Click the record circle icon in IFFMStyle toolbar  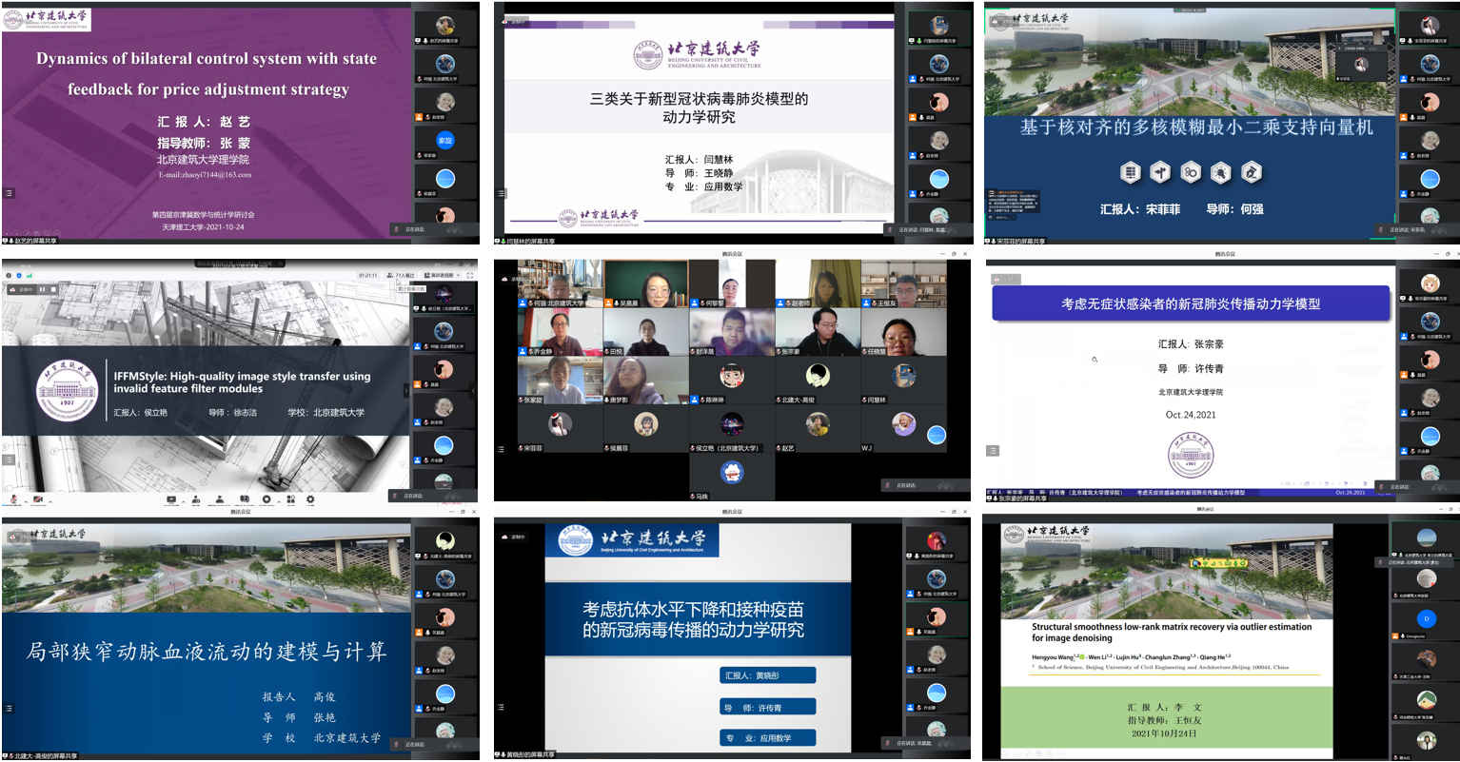(x=266, y=499)
